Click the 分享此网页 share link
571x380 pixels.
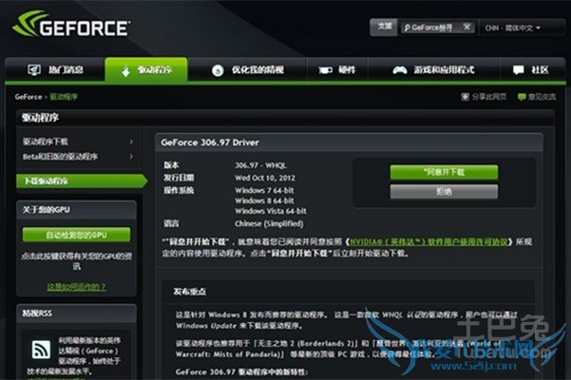click(489, 97)
